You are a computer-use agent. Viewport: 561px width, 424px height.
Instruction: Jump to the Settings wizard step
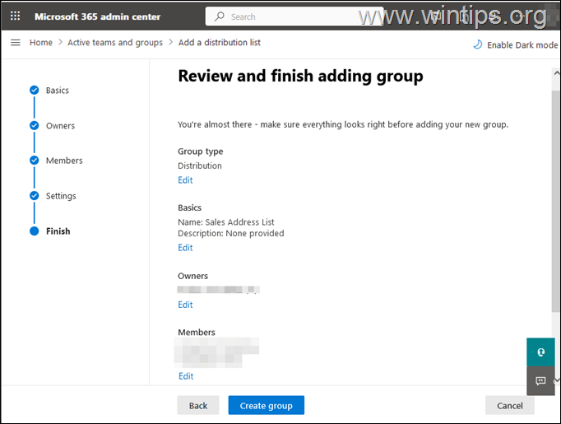61,196
